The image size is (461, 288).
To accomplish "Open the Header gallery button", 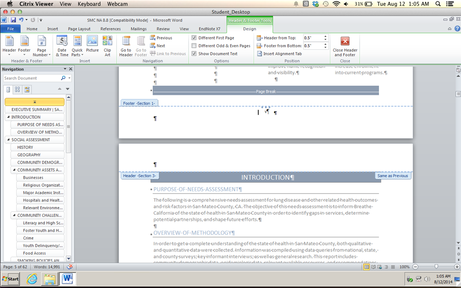I will tap(9, 46).
